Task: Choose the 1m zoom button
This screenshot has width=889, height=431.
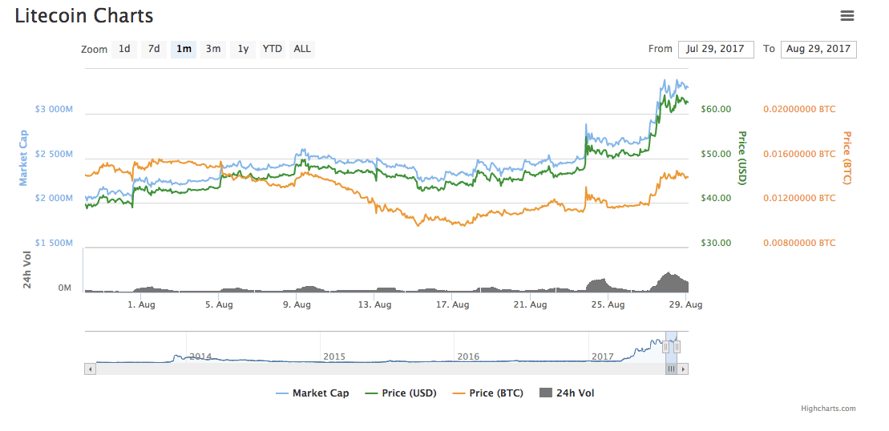Action: [184, 49]
